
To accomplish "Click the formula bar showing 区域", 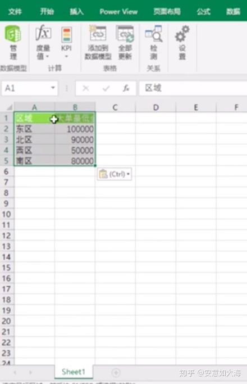I will pyautogui.click(x=193, y=88).
